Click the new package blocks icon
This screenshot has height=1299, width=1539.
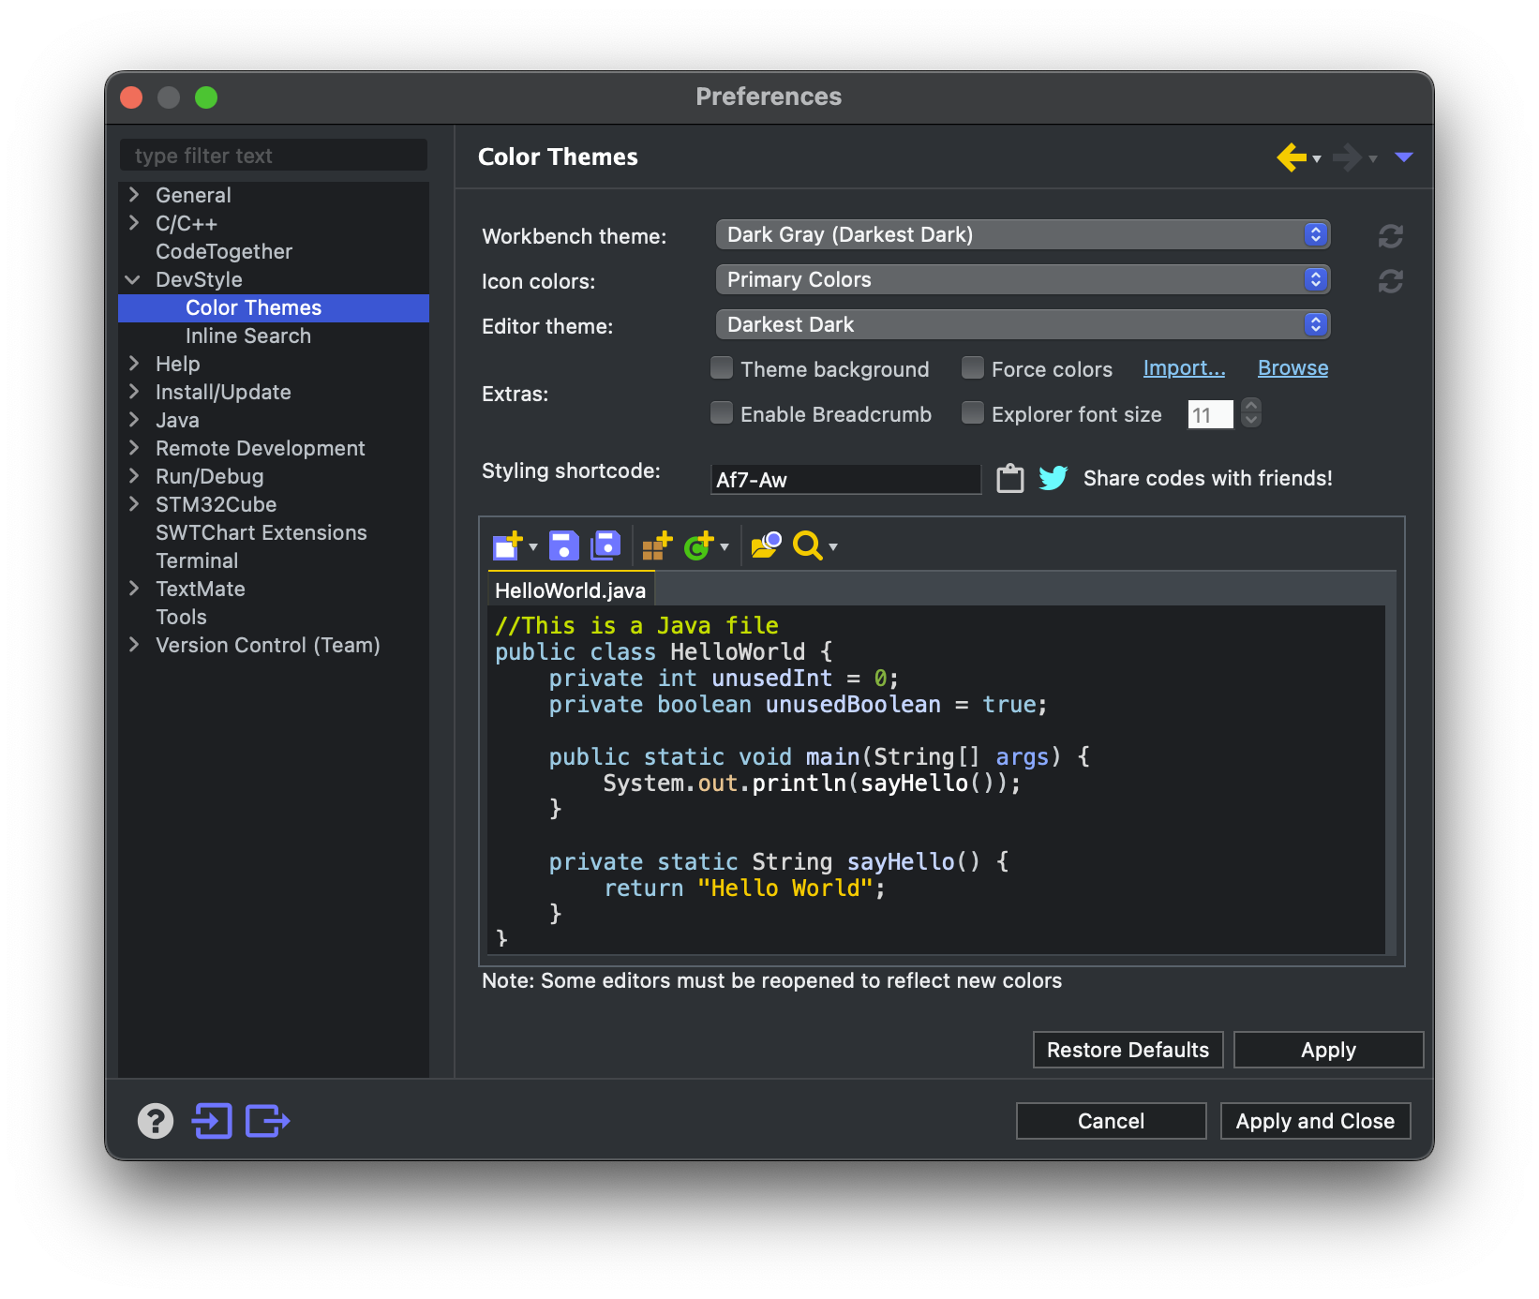click(x=657, y=545)
